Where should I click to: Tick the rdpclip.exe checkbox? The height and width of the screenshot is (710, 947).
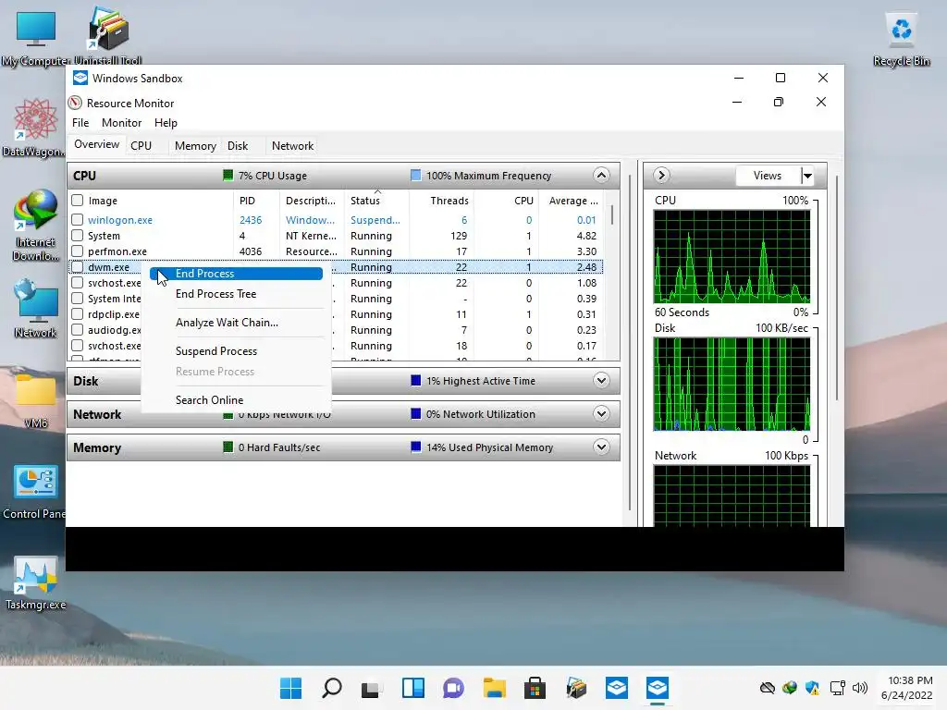pos(78,314)
